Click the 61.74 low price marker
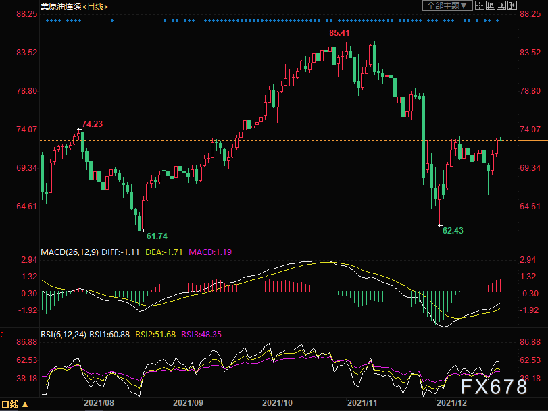The image size is (548, 411). pyautogui.click(x=157, y=236)
